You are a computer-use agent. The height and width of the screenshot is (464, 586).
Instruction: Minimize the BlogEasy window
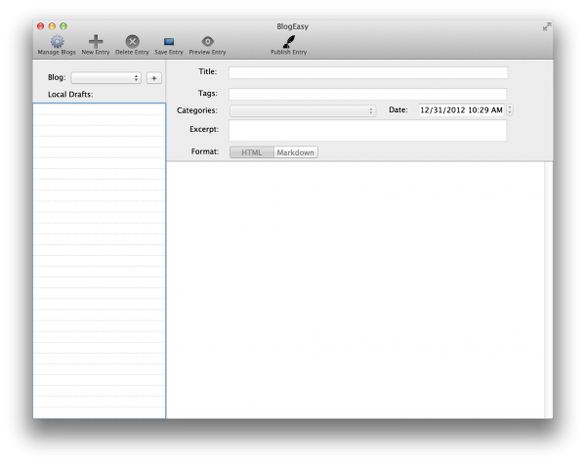(x=52, y=26)
